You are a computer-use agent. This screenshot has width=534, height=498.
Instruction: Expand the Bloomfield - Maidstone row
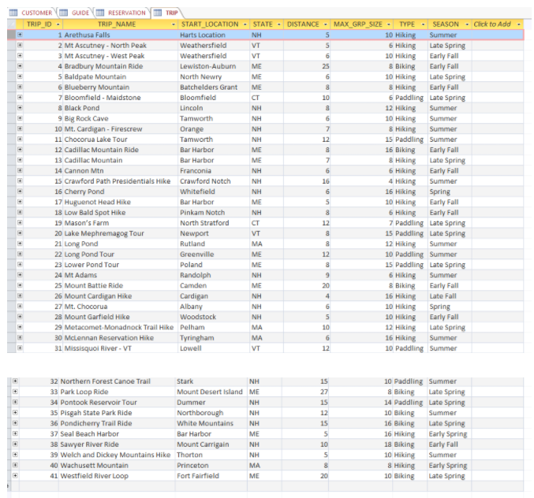[20, 97]
